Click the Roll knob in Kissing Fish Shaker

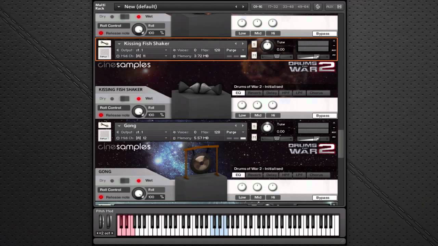(x=139, y=111)
